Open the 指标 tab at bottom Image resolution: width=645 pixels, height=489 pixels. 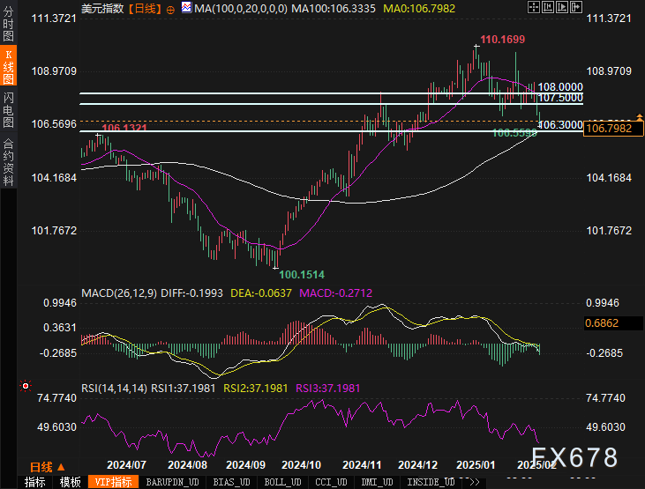(x=35, y=482)
